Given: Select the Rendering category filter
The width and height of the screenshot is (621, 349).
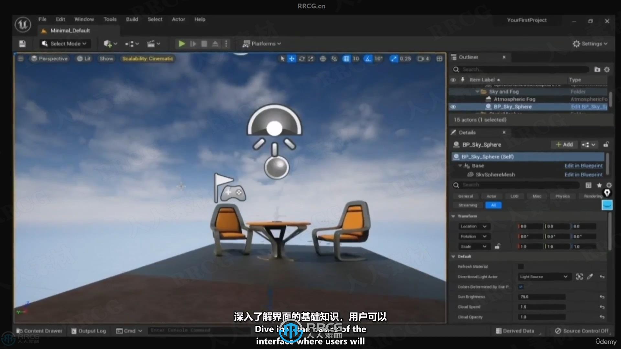Looking at the screenshot, I should 593,196.
